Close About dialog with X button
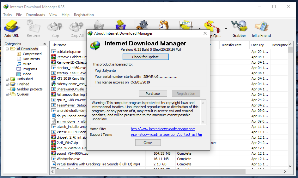 point(205,34)
